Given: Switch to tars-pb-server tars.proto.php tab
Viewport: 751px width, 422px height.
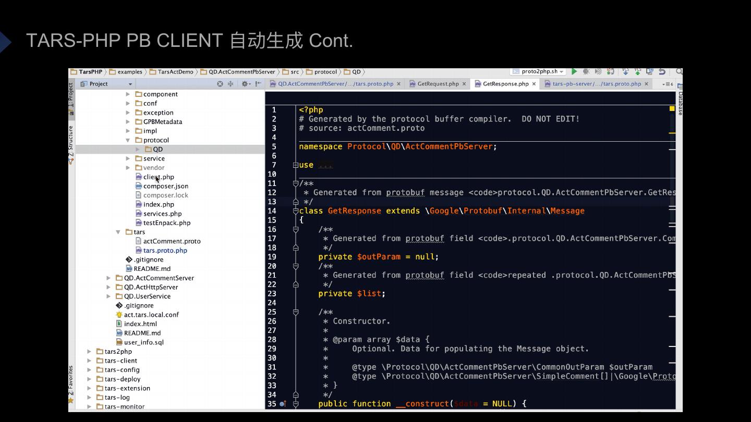Looking at the screenshot, I should 596,84.
